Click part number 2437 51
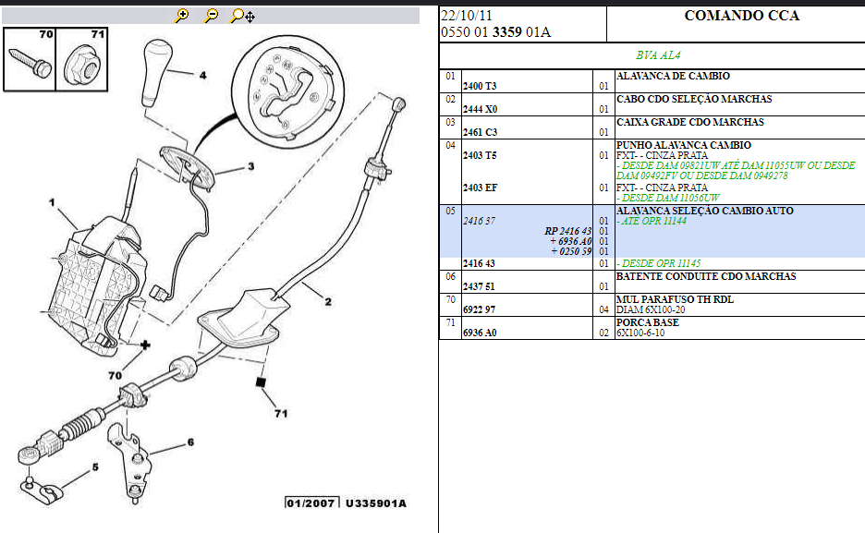Viewport: 865px width, 533px height. [479, 286]
